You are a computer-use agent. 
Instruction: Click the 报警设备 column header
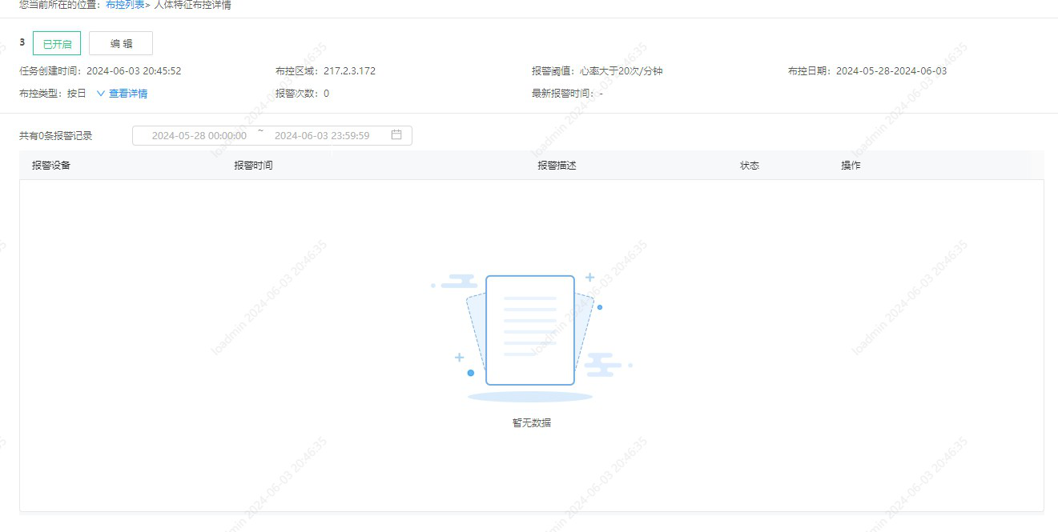(51, 166)
